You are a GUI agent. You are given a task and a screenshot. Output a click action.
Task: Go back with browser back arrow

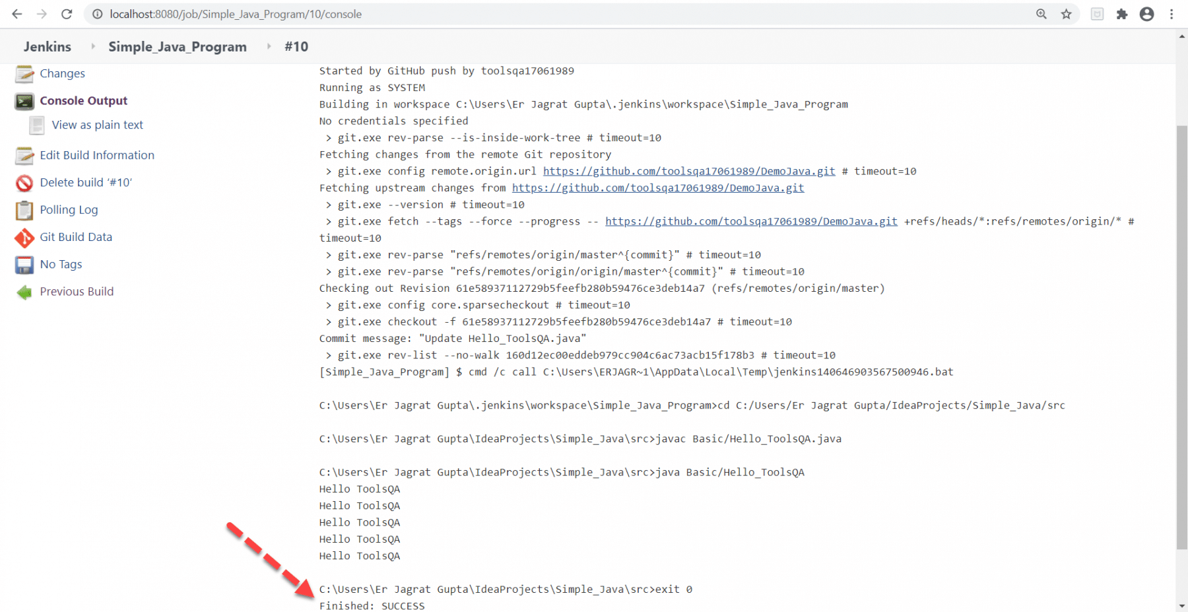pos(17,14)
